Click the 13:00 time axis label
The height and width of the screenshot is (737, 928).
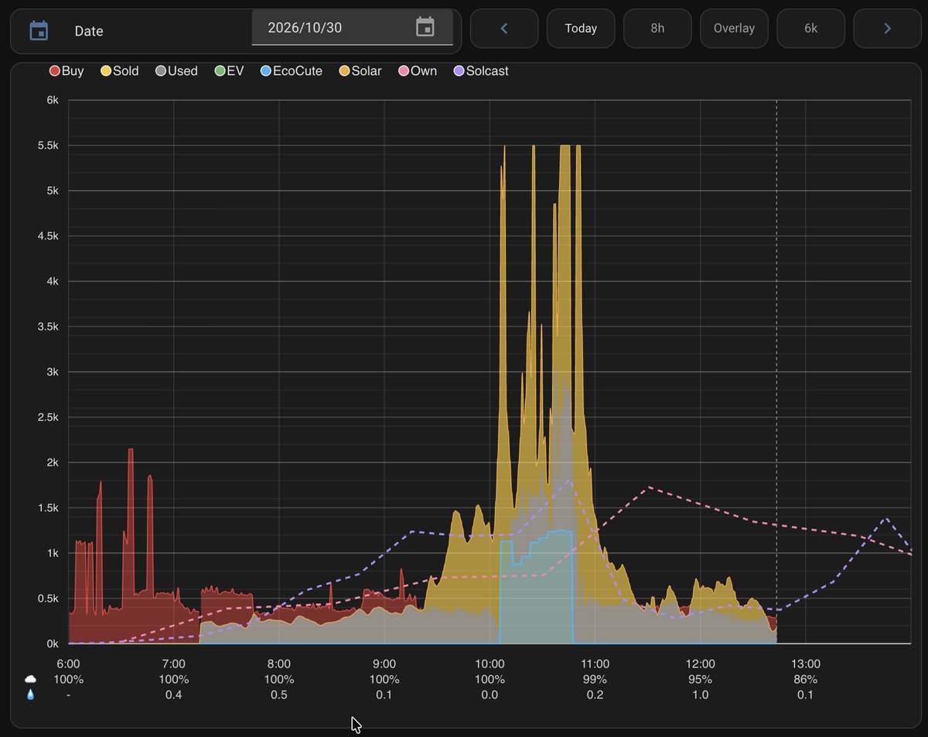(805, 664)
